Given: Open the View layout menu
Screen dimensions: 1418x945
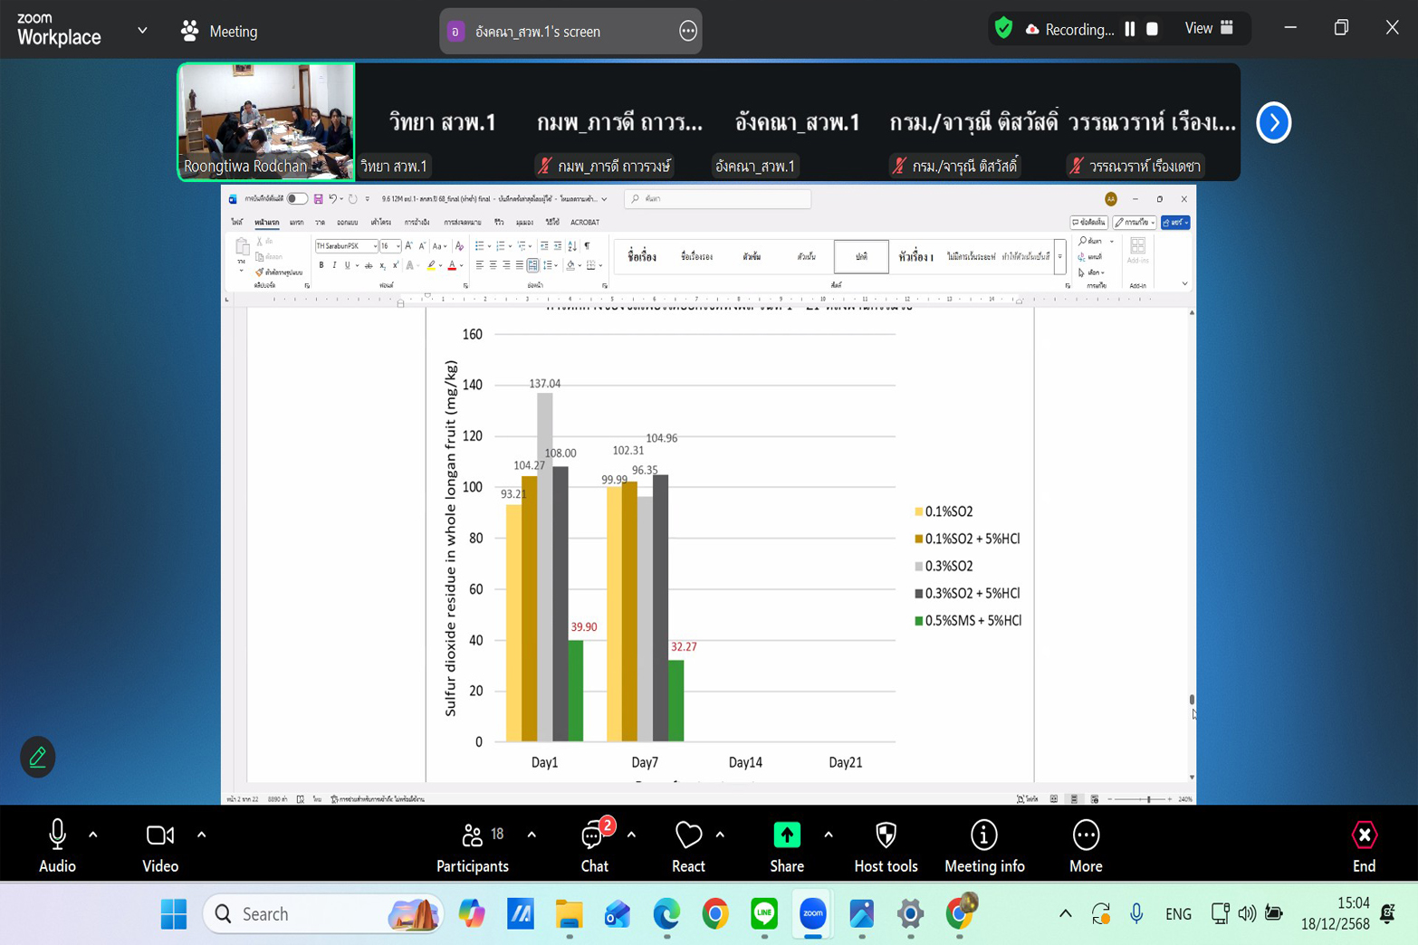Looking at the screenshot, I should tap(1209, 29).
